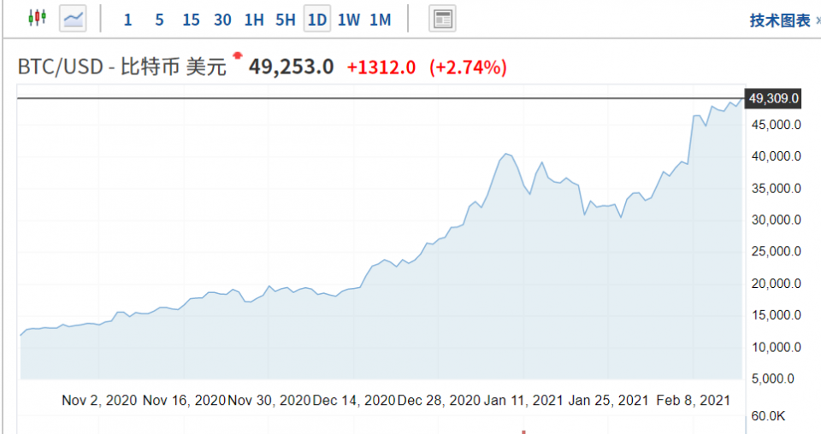The height and width of the screenshot is (434, 821).
Task: Click the BTC/USD - 比特币 美元 title
Action: tap(122, 67)
